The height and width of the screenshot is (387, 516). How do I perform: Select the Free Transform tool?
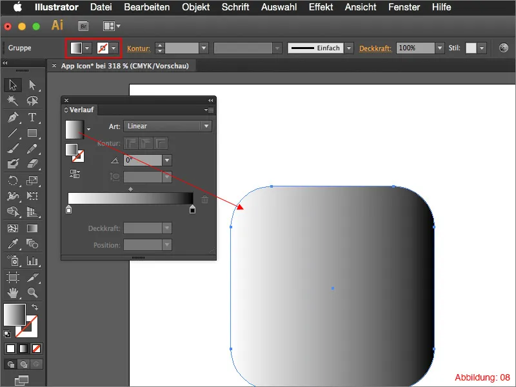click(x=32, y=196)
